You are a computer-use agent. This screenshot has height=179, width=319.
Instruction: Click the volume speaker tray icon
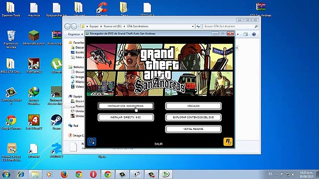294,175
